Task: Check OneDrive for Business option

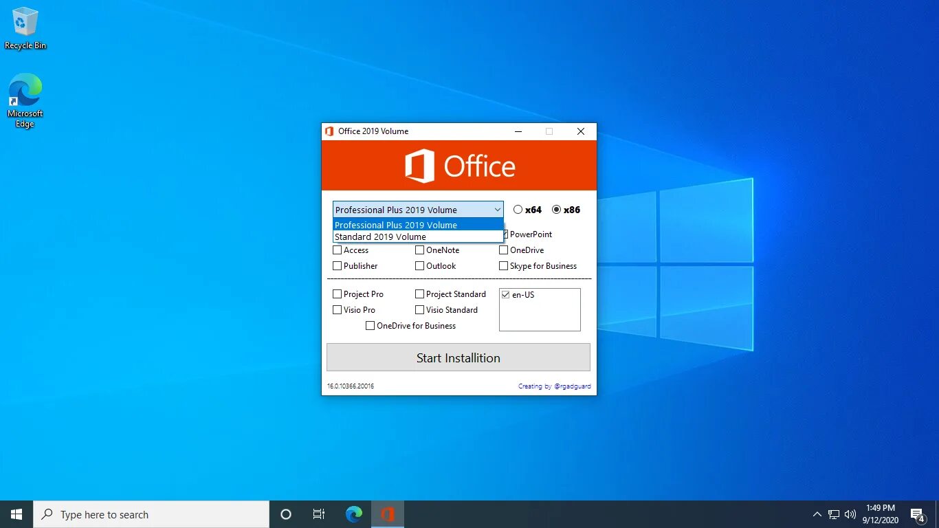Action: (370, 326)
